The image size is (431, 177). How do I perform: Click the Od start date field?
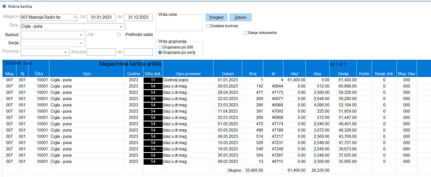point(101,17)
